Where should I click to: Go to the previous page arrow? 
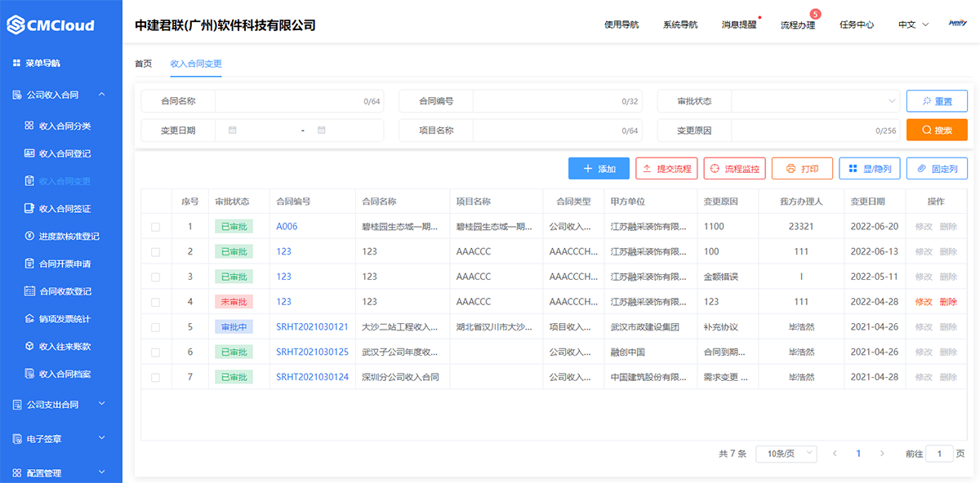(x=835, y=454)
